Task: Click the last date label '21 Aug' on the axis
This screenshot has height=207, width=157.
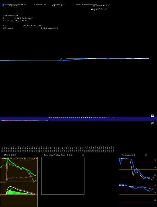Action: tap(114, 149)
